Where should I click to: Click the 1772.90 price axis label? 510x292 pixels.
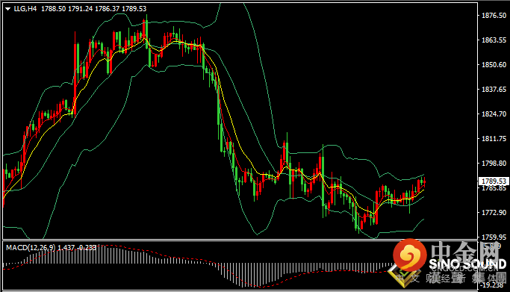pyautogui.click(x=494, y=212)
